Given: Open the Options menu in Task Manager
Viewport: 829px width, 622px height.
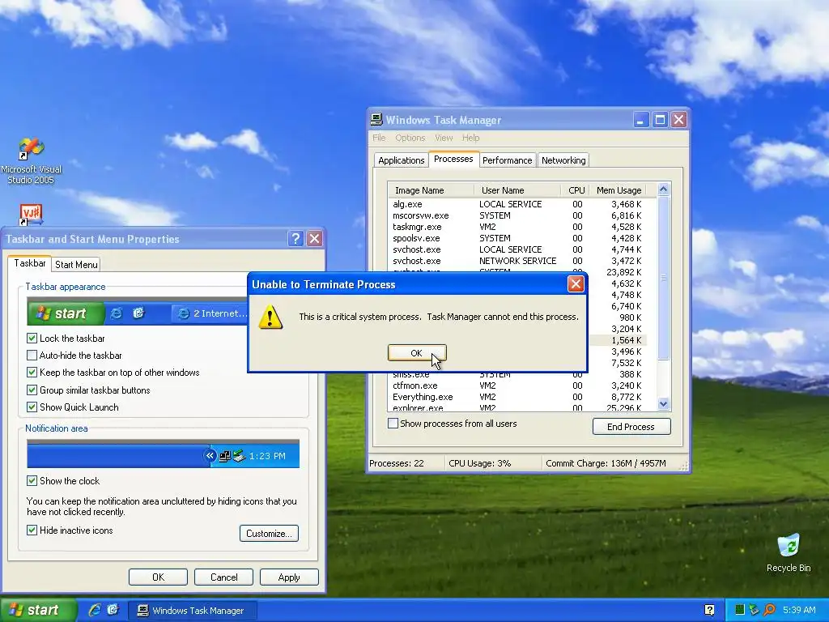Looking at the screenshot, I should 410,138.
